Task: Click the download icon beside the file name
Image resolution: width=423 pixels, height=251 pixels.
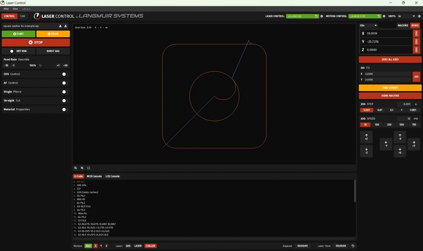Action: click(x=60, y=26)
